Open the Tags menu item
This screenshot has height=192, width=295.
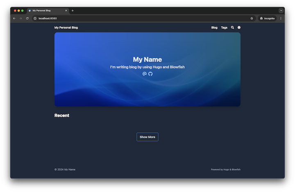tap(224, 27)
